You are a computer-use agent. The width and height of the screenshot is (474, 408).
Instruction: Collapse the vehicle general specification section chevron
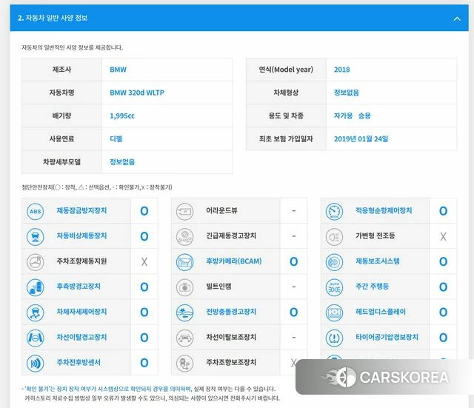click(x=457, y=19)
